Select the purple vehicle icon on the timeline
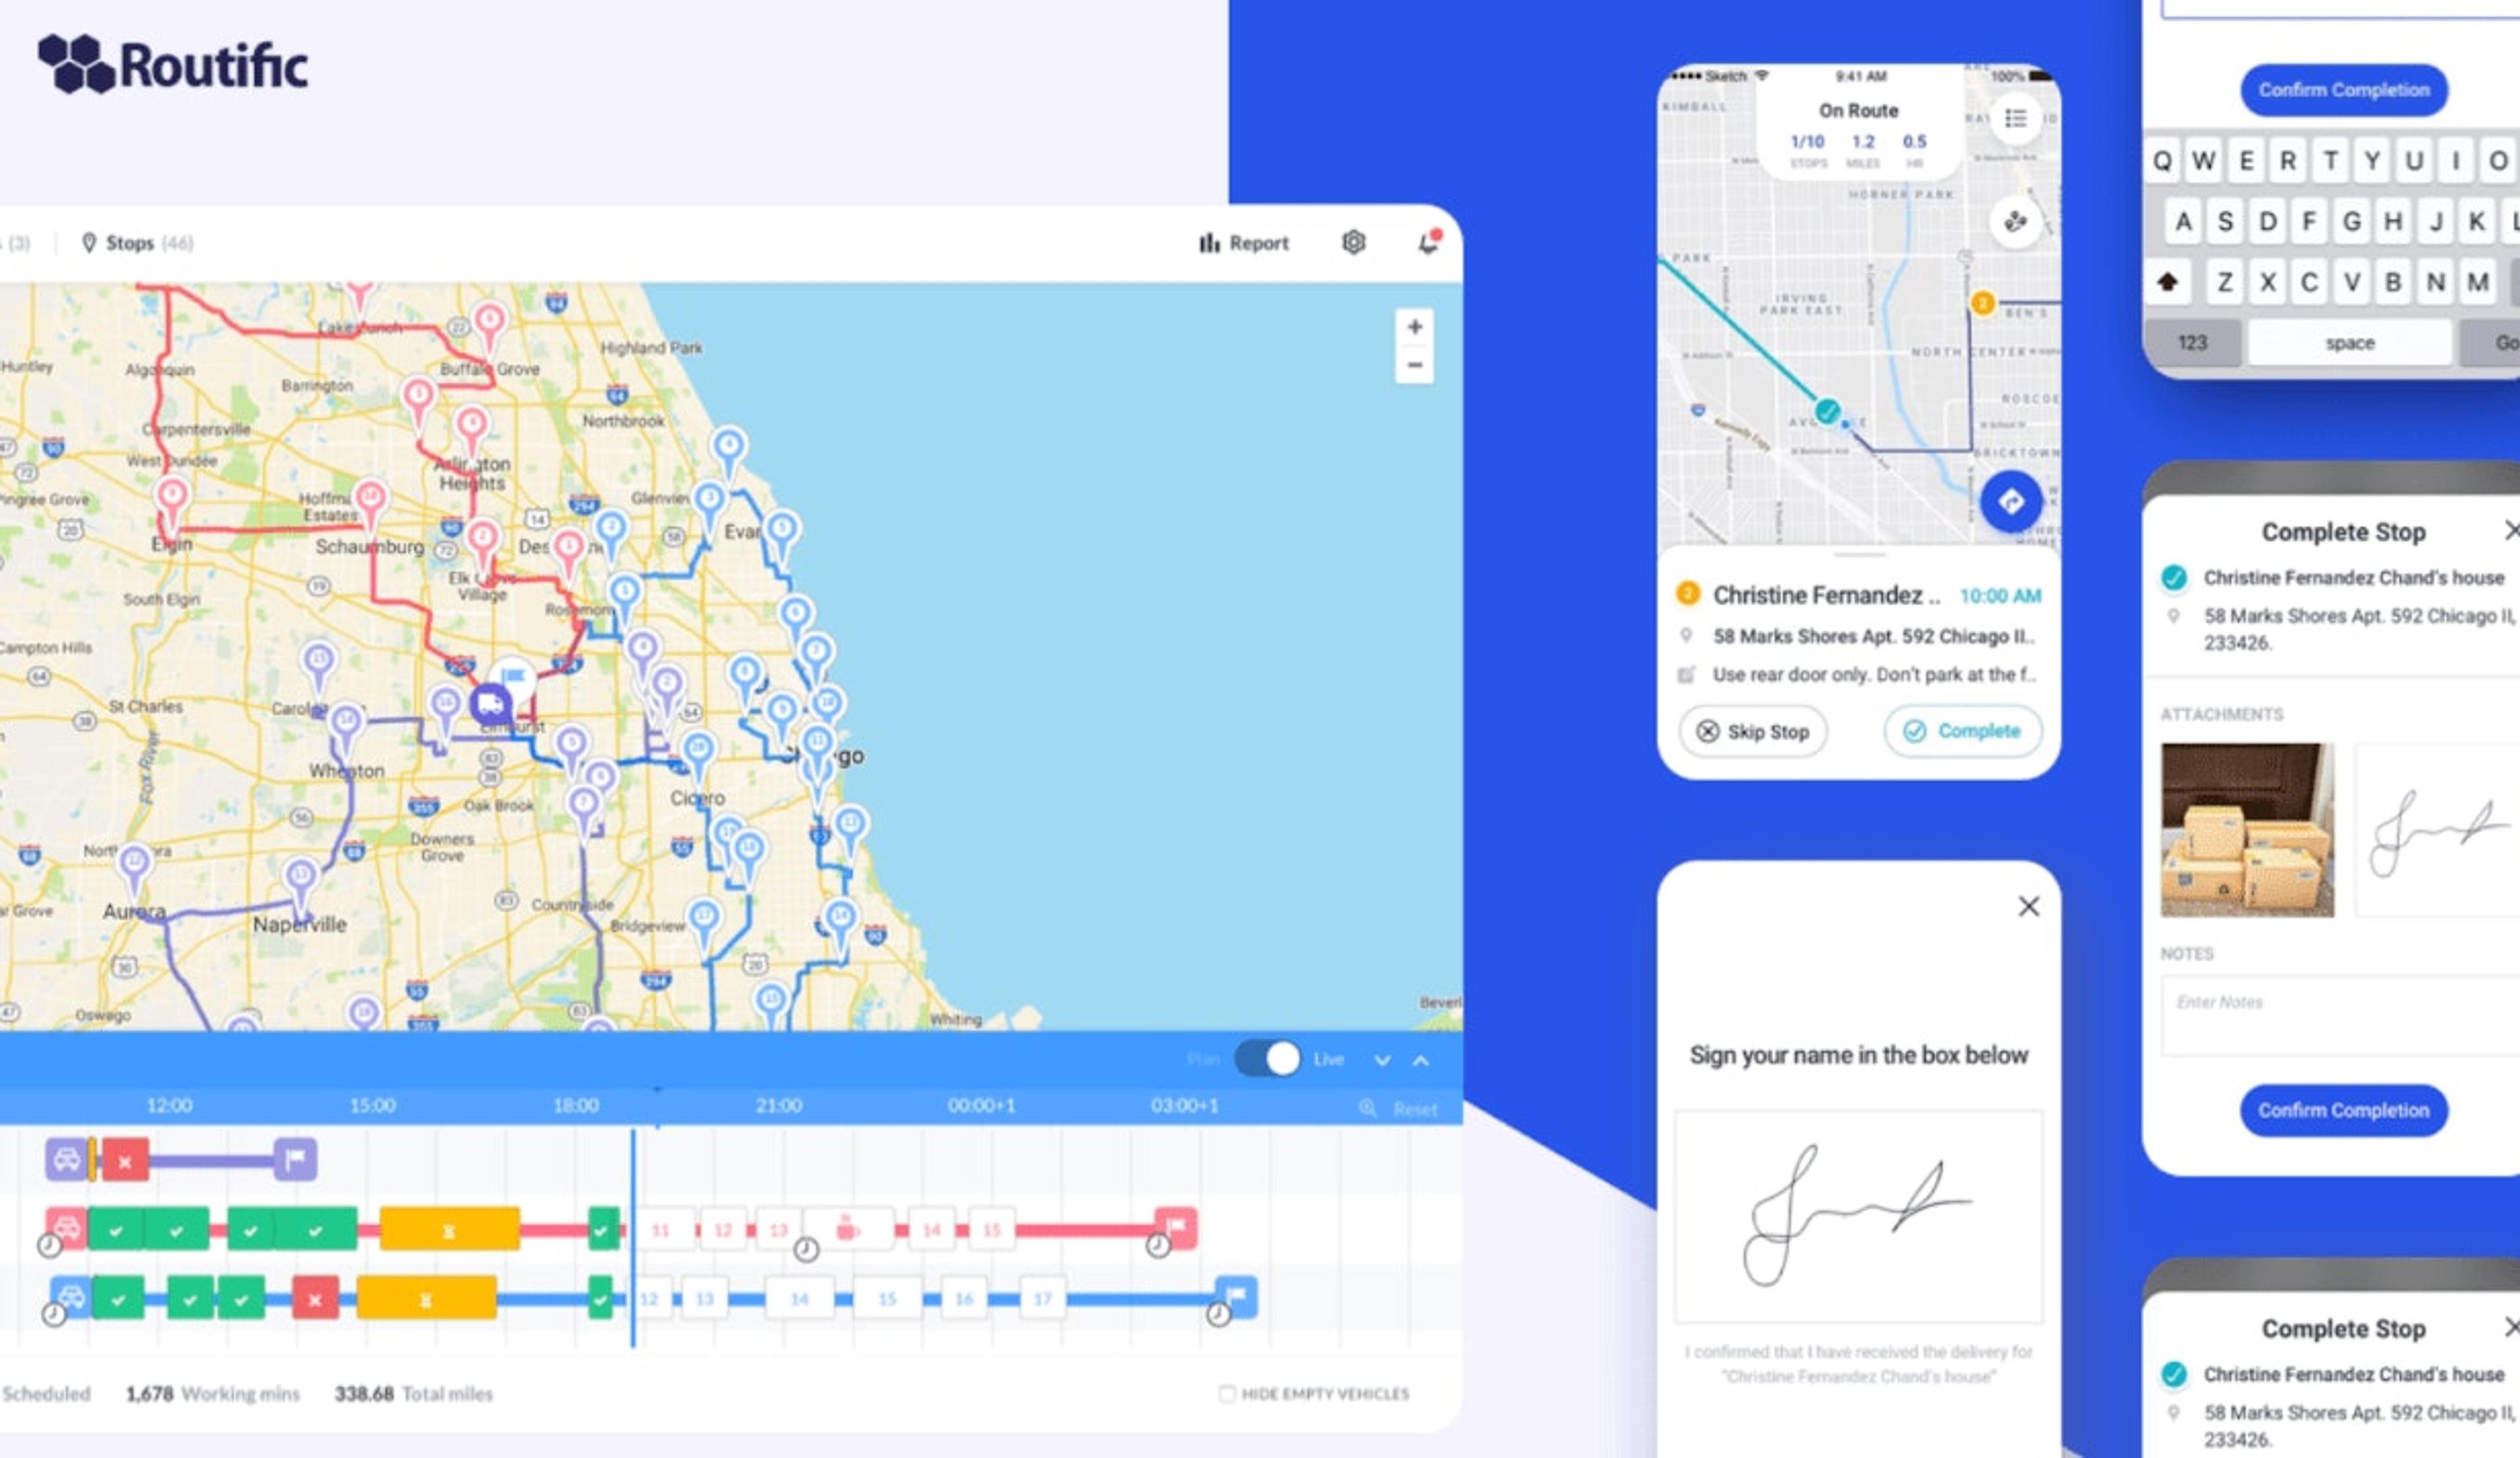The height and width of the screenshot is (1458, 2520). (67, 1159)
